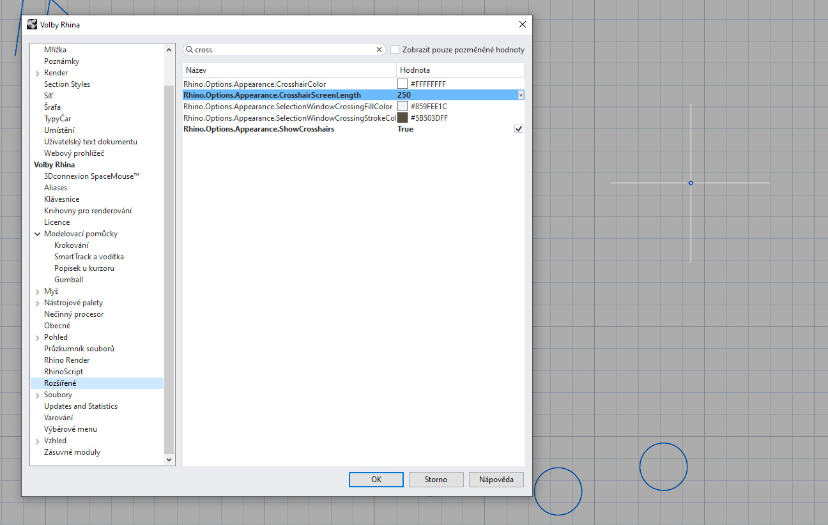Click the magnifier icon in search field
Image resolution: width=828 pixels, height=525 pixels.
click(x=189, y=50)
